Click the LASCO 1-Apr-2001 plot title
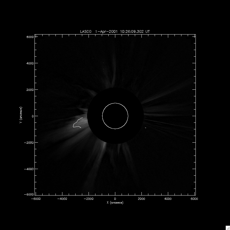 [115, 31]
